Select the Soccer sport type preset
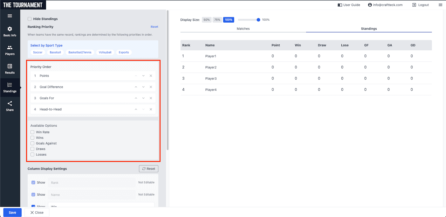The height and width of the screenshot is (217, 446). (38, 52)
